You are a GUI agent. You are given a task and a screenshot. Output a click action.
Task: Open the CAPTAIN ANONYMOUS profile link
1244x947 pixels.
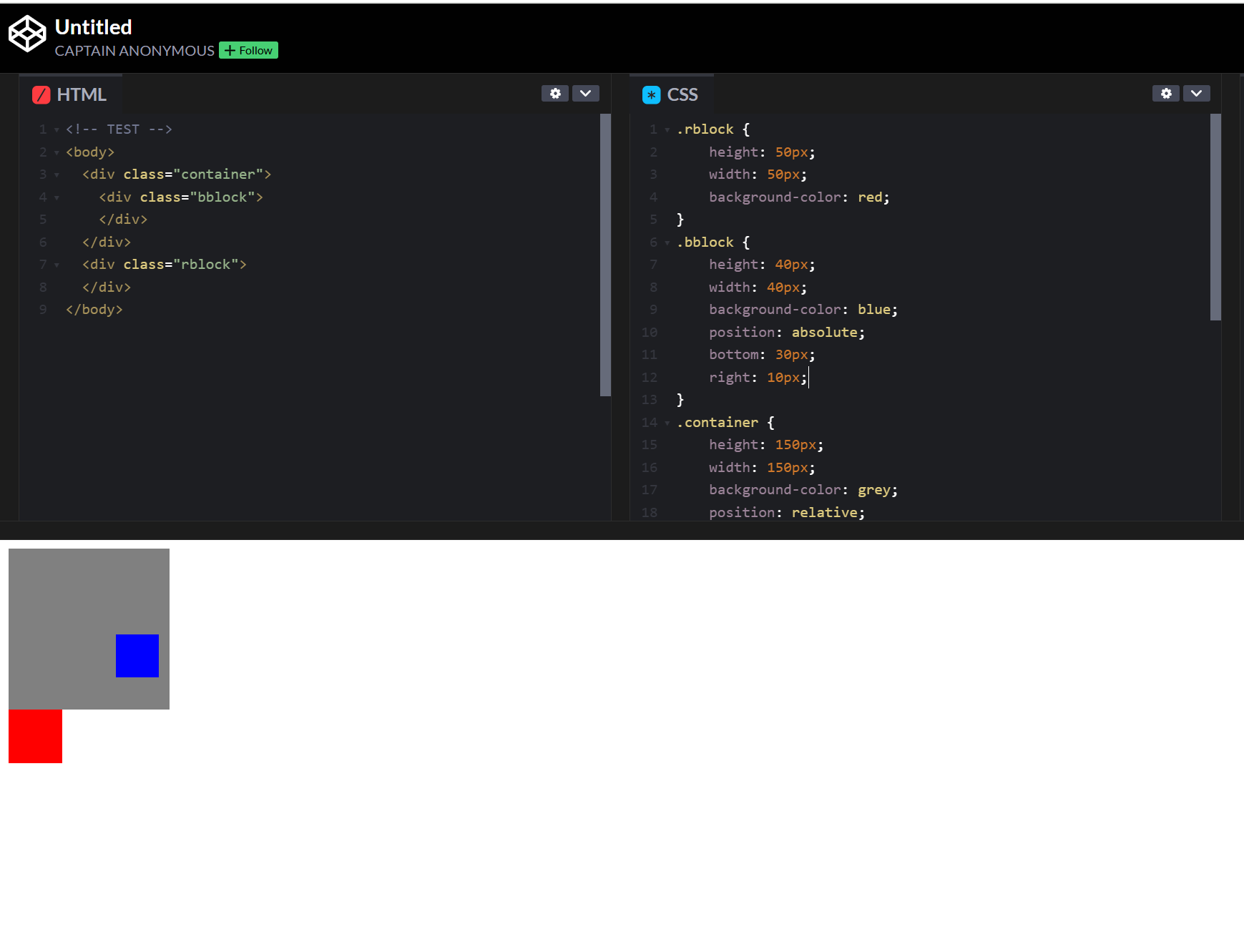(x=134, y=50)
